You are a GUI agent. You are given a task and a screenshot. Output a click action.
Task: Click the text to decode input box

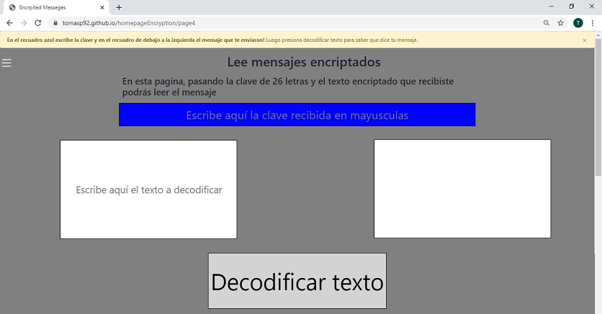click(x=148, y=189)
